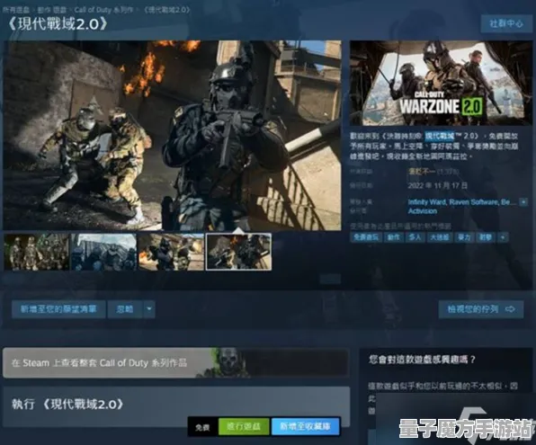Click the arrow icon on 檢視您的佇列
Screen dimensions: 536x445
tap(510, 309)
